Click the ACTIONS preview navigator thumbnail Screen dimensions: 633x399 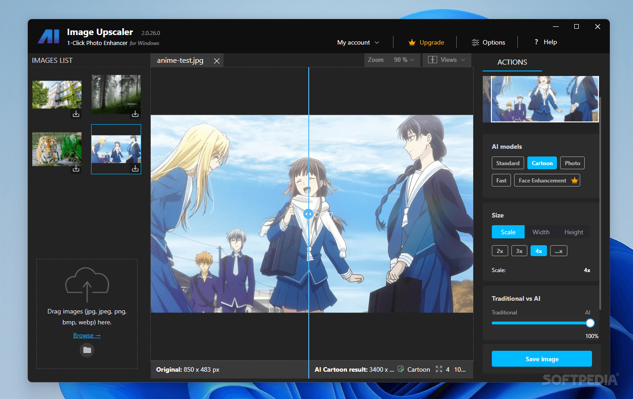[541, 99]
